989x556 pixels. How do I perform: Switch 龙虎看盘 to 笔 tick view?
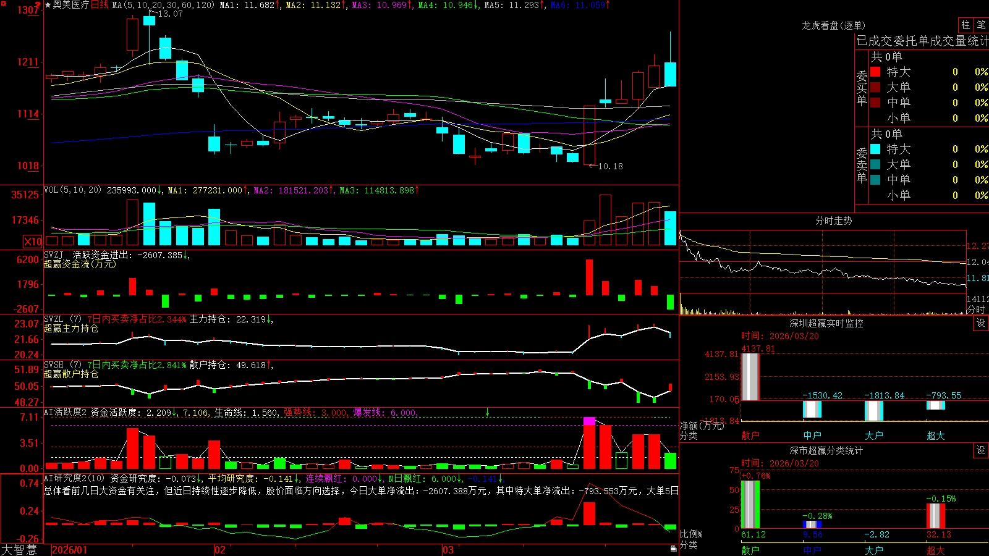point(982,25)
